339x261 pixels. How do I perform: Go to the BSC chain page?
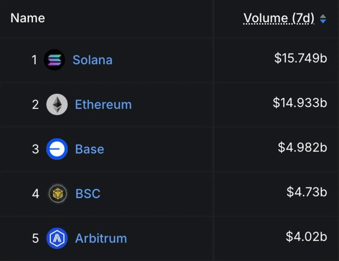[x=88, y=194]
